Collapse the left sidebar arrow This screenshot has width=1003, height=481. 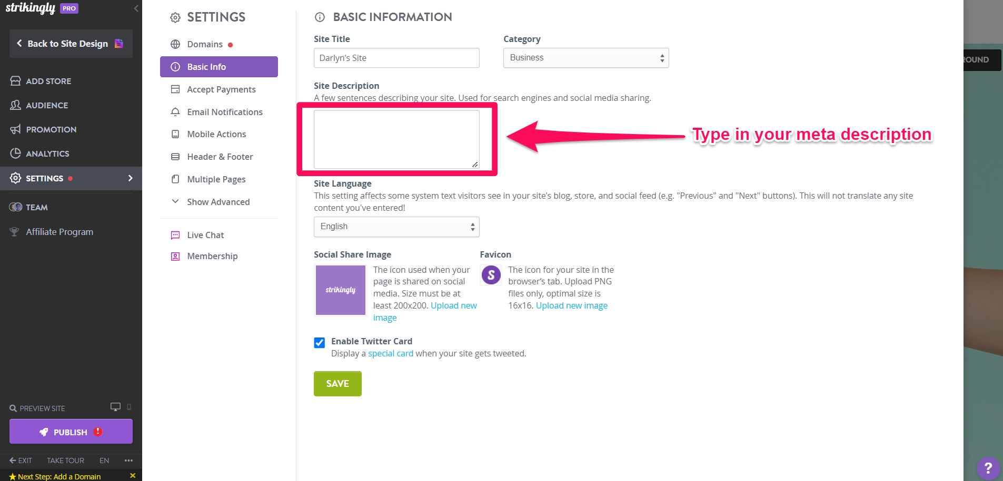pyautogui.click(x=136, y=8)
